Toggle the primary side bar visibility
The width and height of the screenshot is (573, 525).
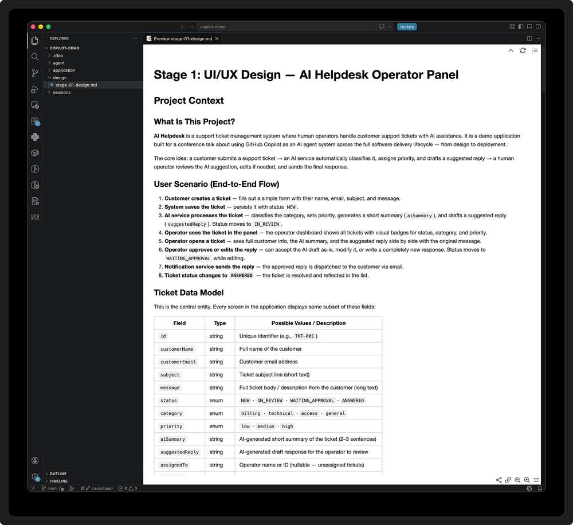pos(521,27)
